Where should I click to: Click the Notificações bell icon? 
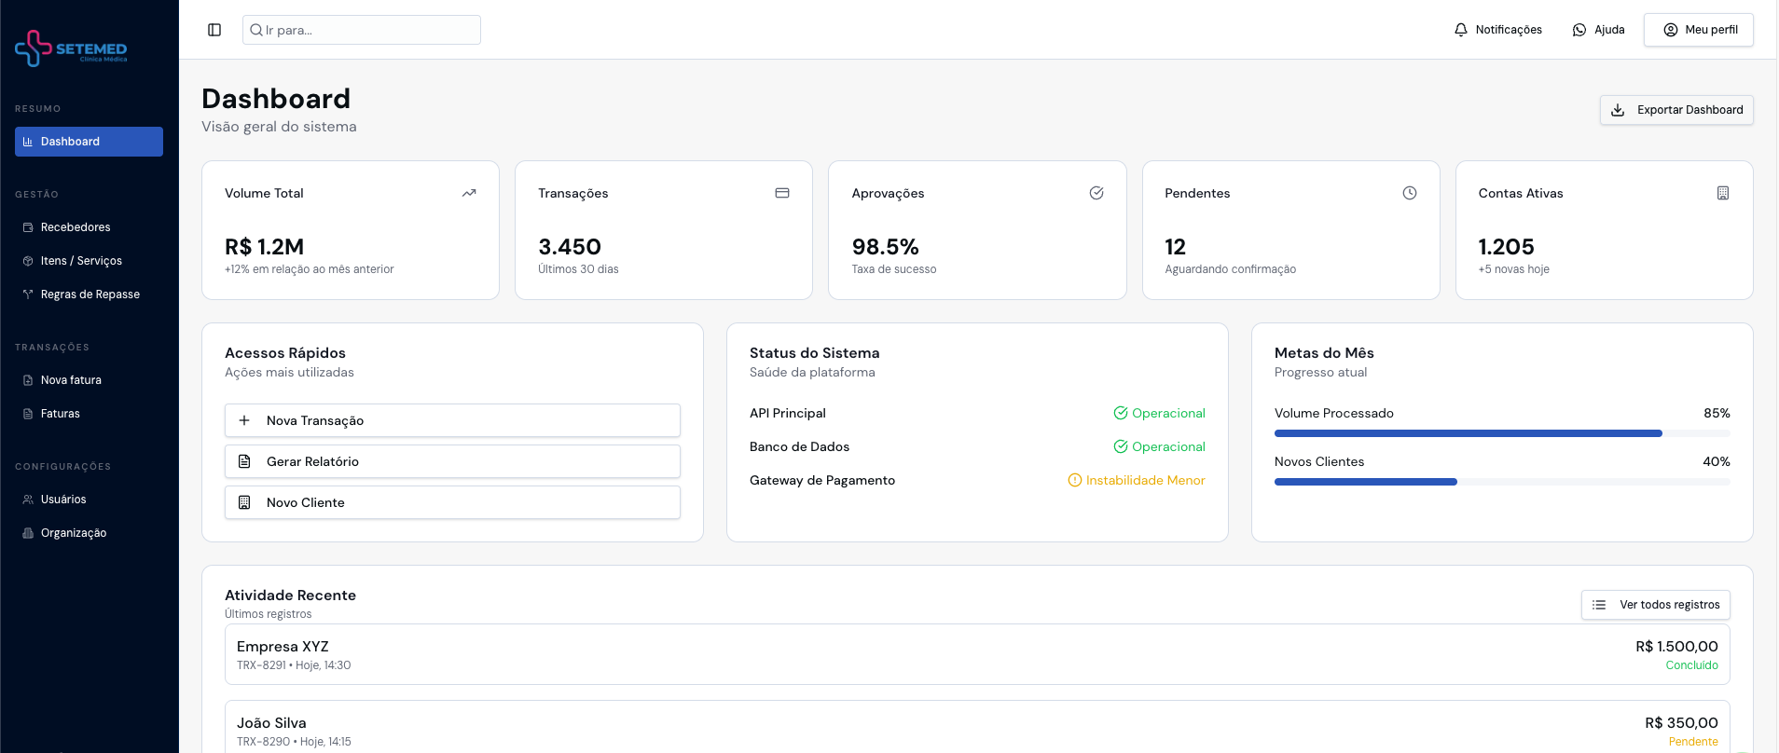[x=1461, y=30]
